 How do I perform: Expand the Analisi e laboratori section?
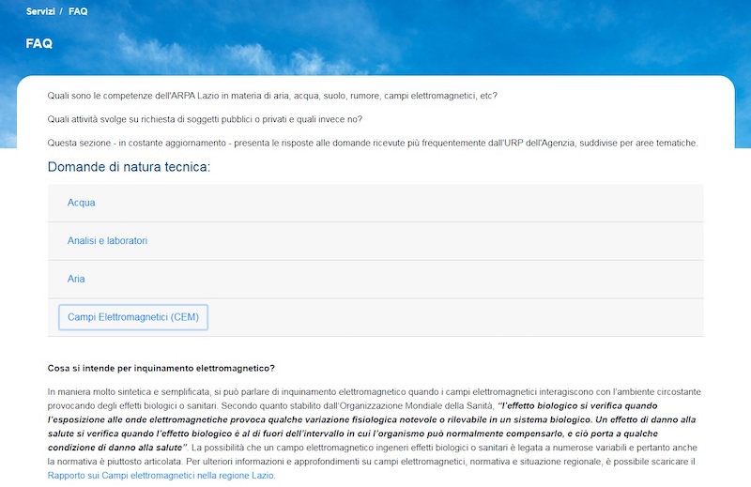(x=107, y=241)
